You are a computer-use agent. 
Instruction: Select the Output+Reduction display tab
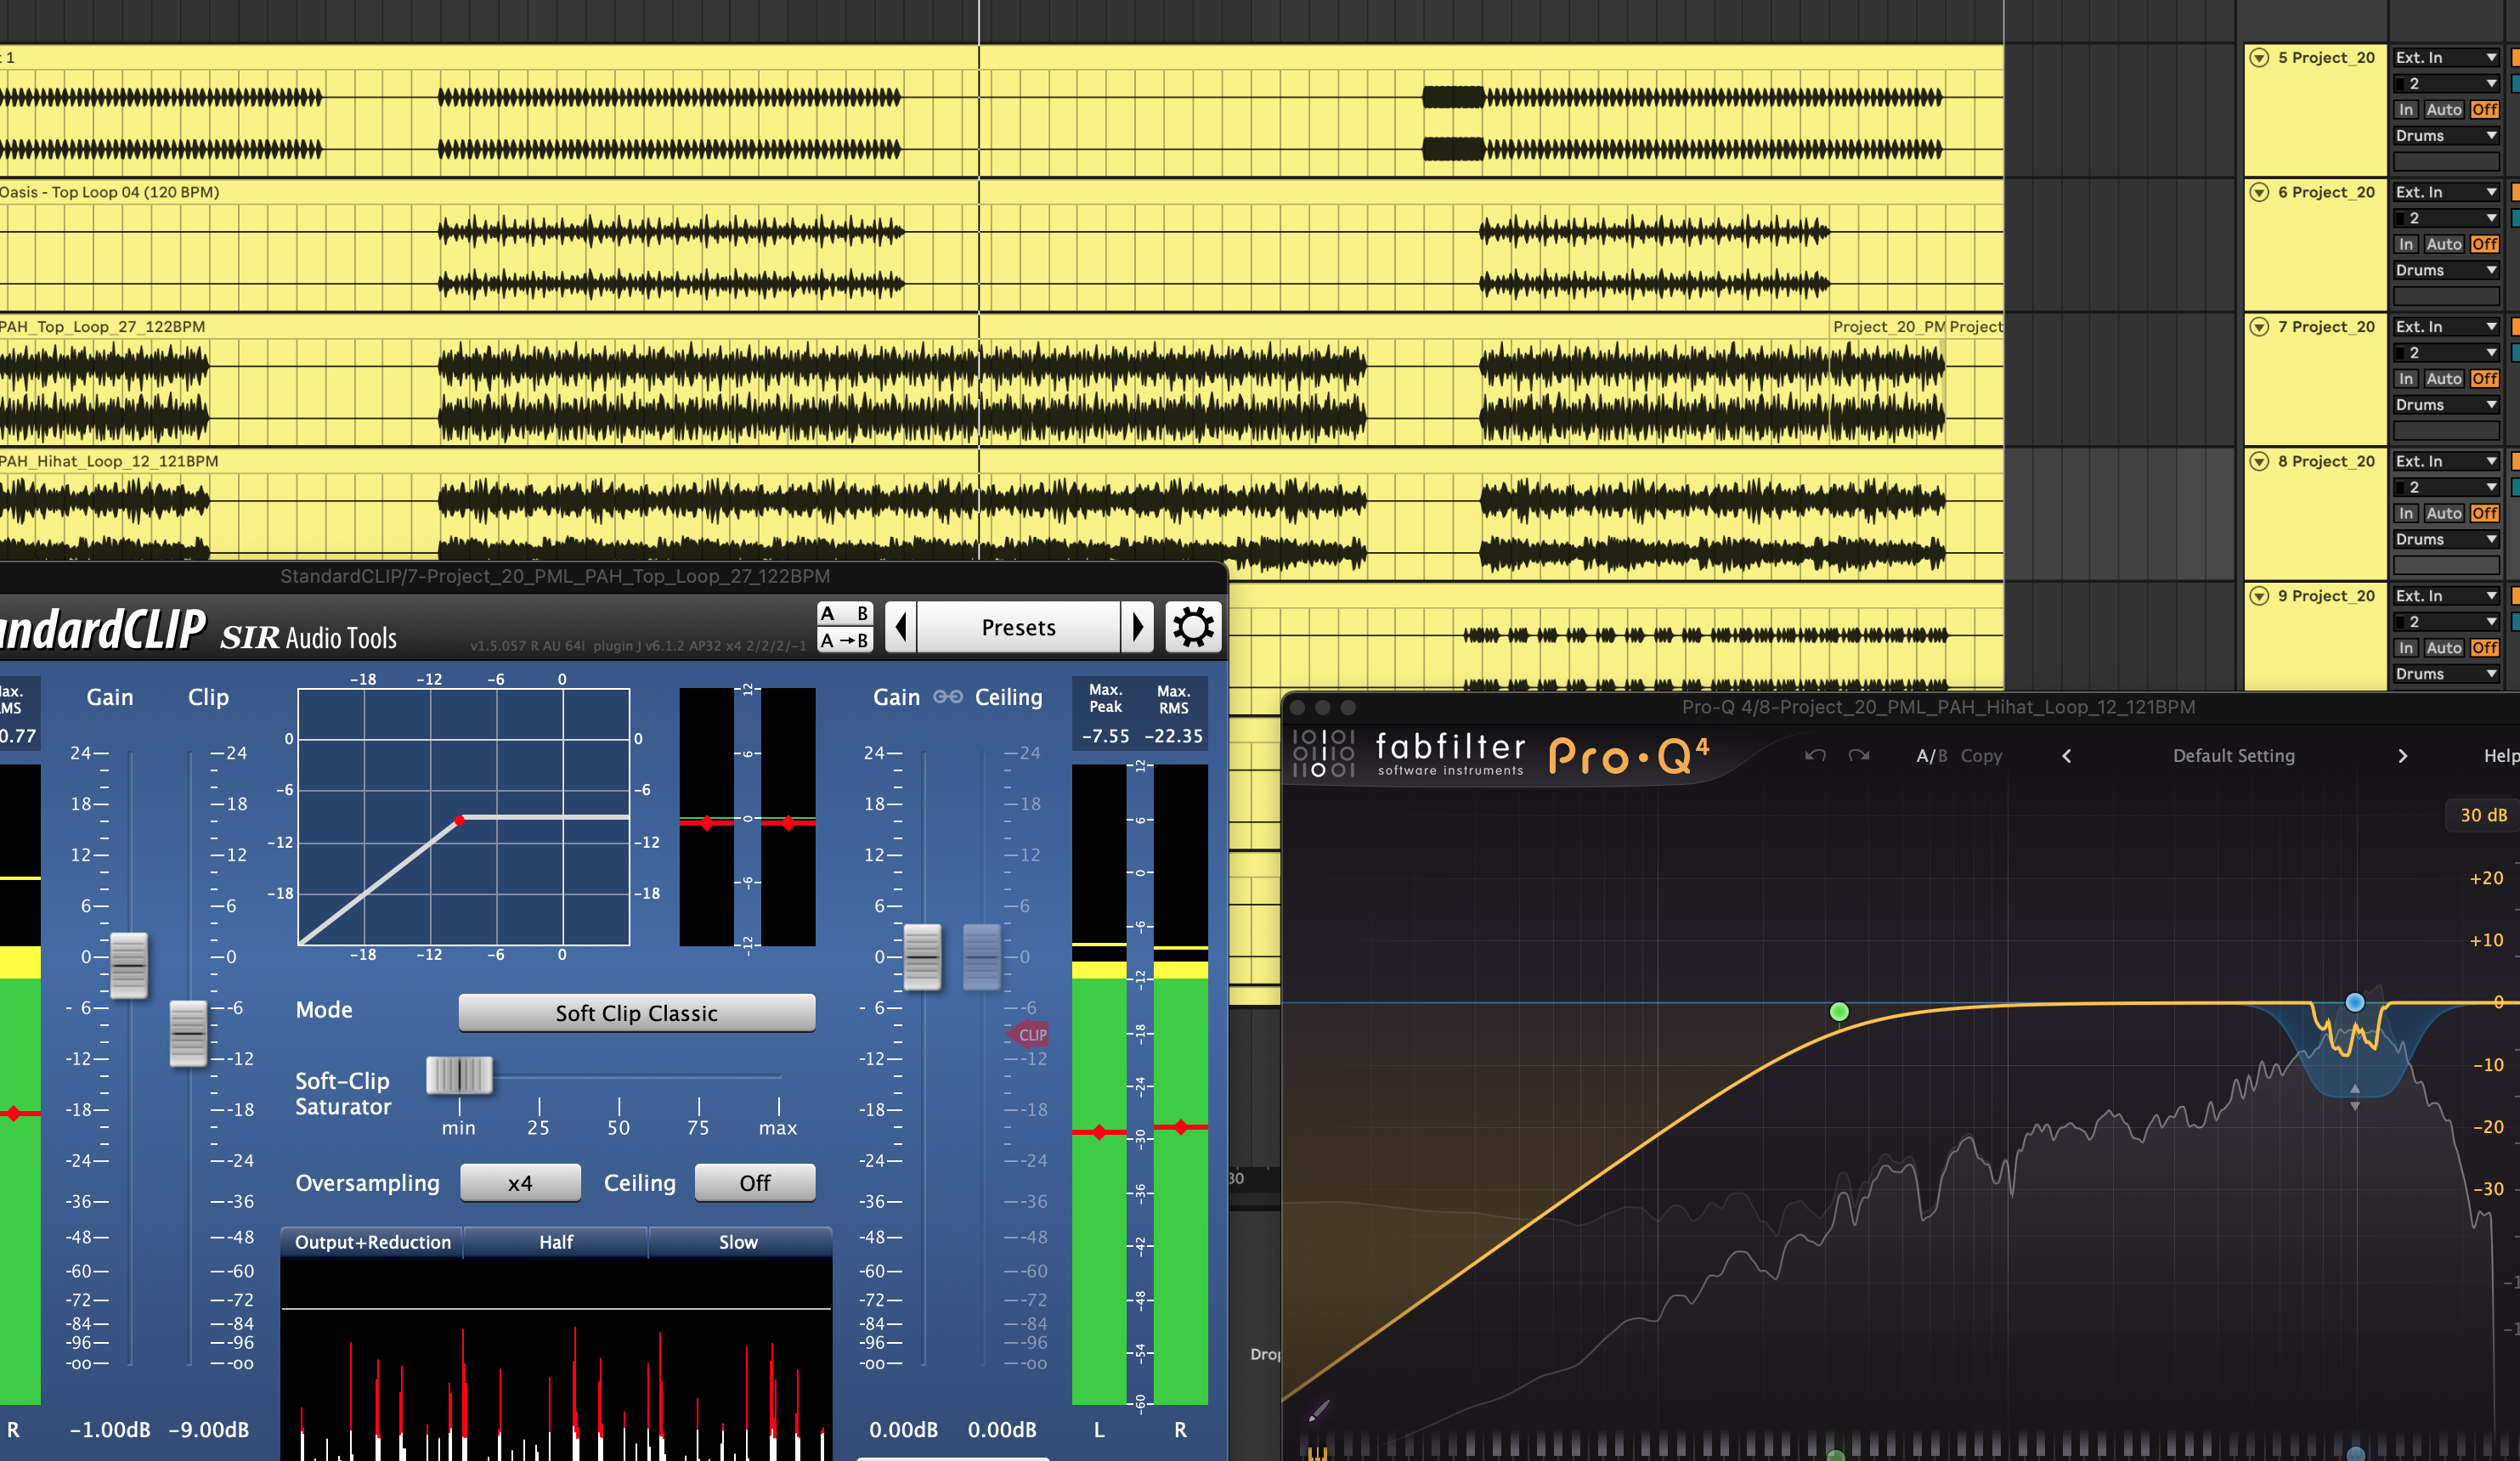pos(371,1242)
